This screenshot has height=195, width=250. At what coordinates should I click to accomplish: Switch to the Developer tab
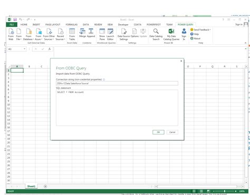click(123, 25)
